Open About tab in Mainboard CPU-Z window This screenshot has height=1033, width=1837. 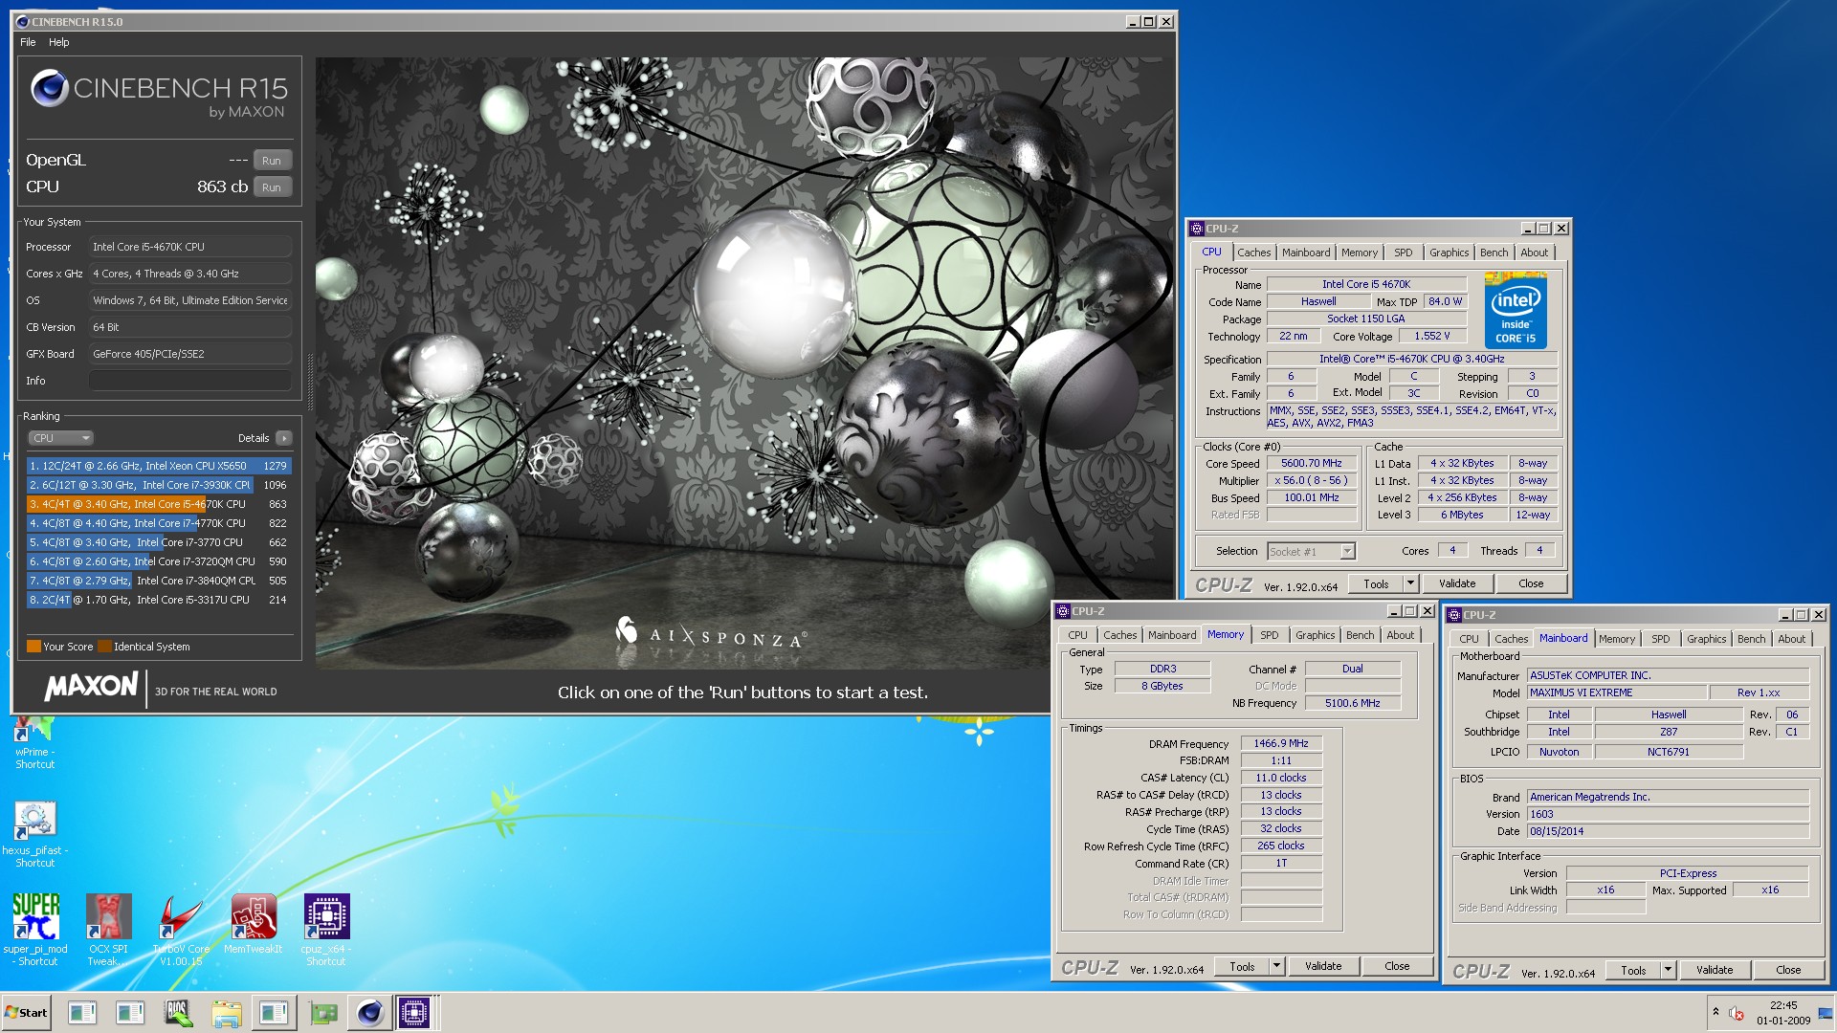click(x=1791, y=639)
